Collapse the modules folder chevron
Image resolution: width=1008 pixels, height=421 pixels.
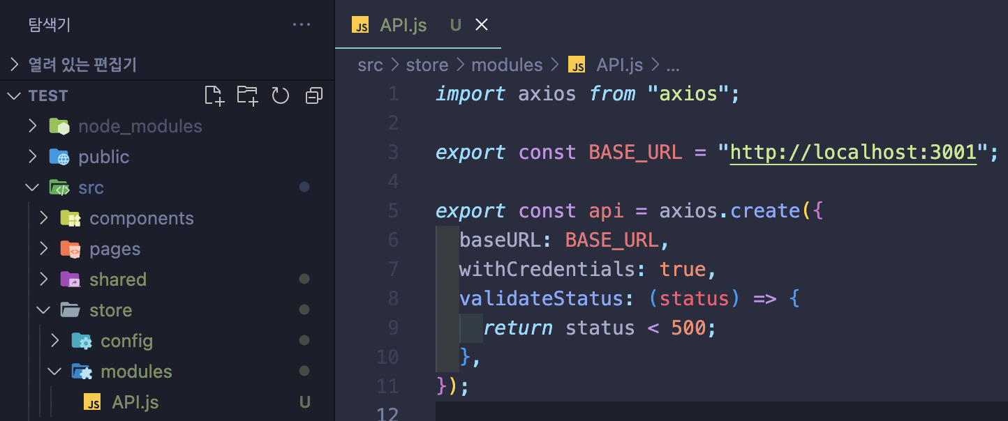pyautogui.click(x=54, y=372)
